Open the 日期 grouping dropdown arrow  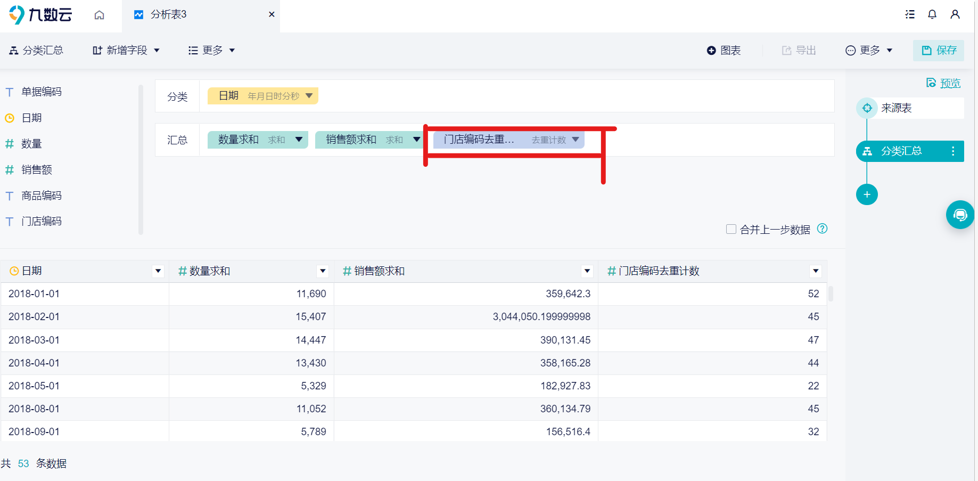(309, 96)
